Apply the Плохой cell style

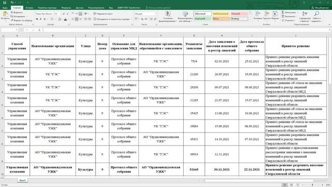click(239, 14)
